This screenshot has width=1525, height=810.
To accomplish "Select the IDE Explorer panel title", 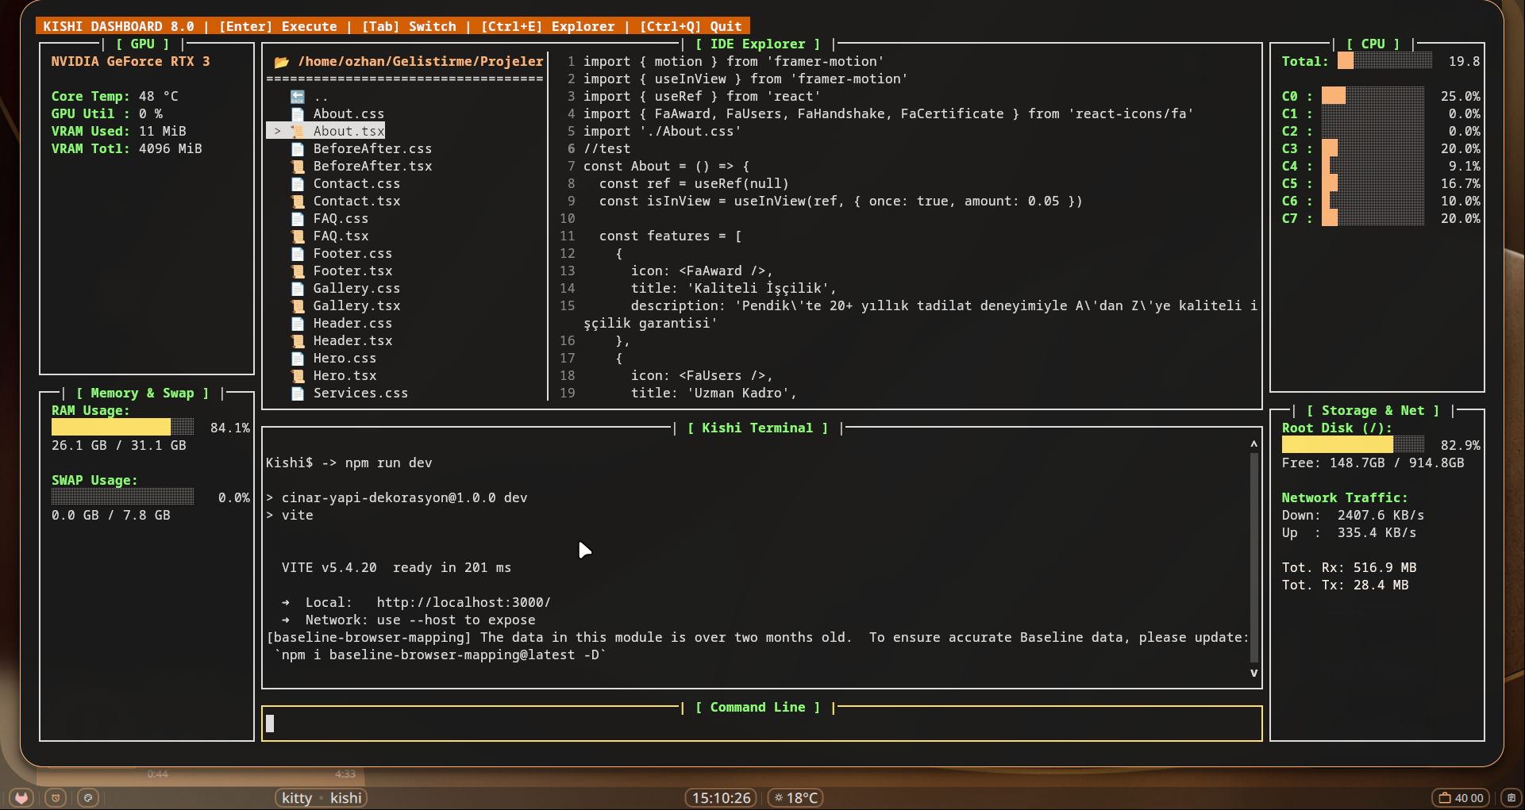I will (758, 44).
